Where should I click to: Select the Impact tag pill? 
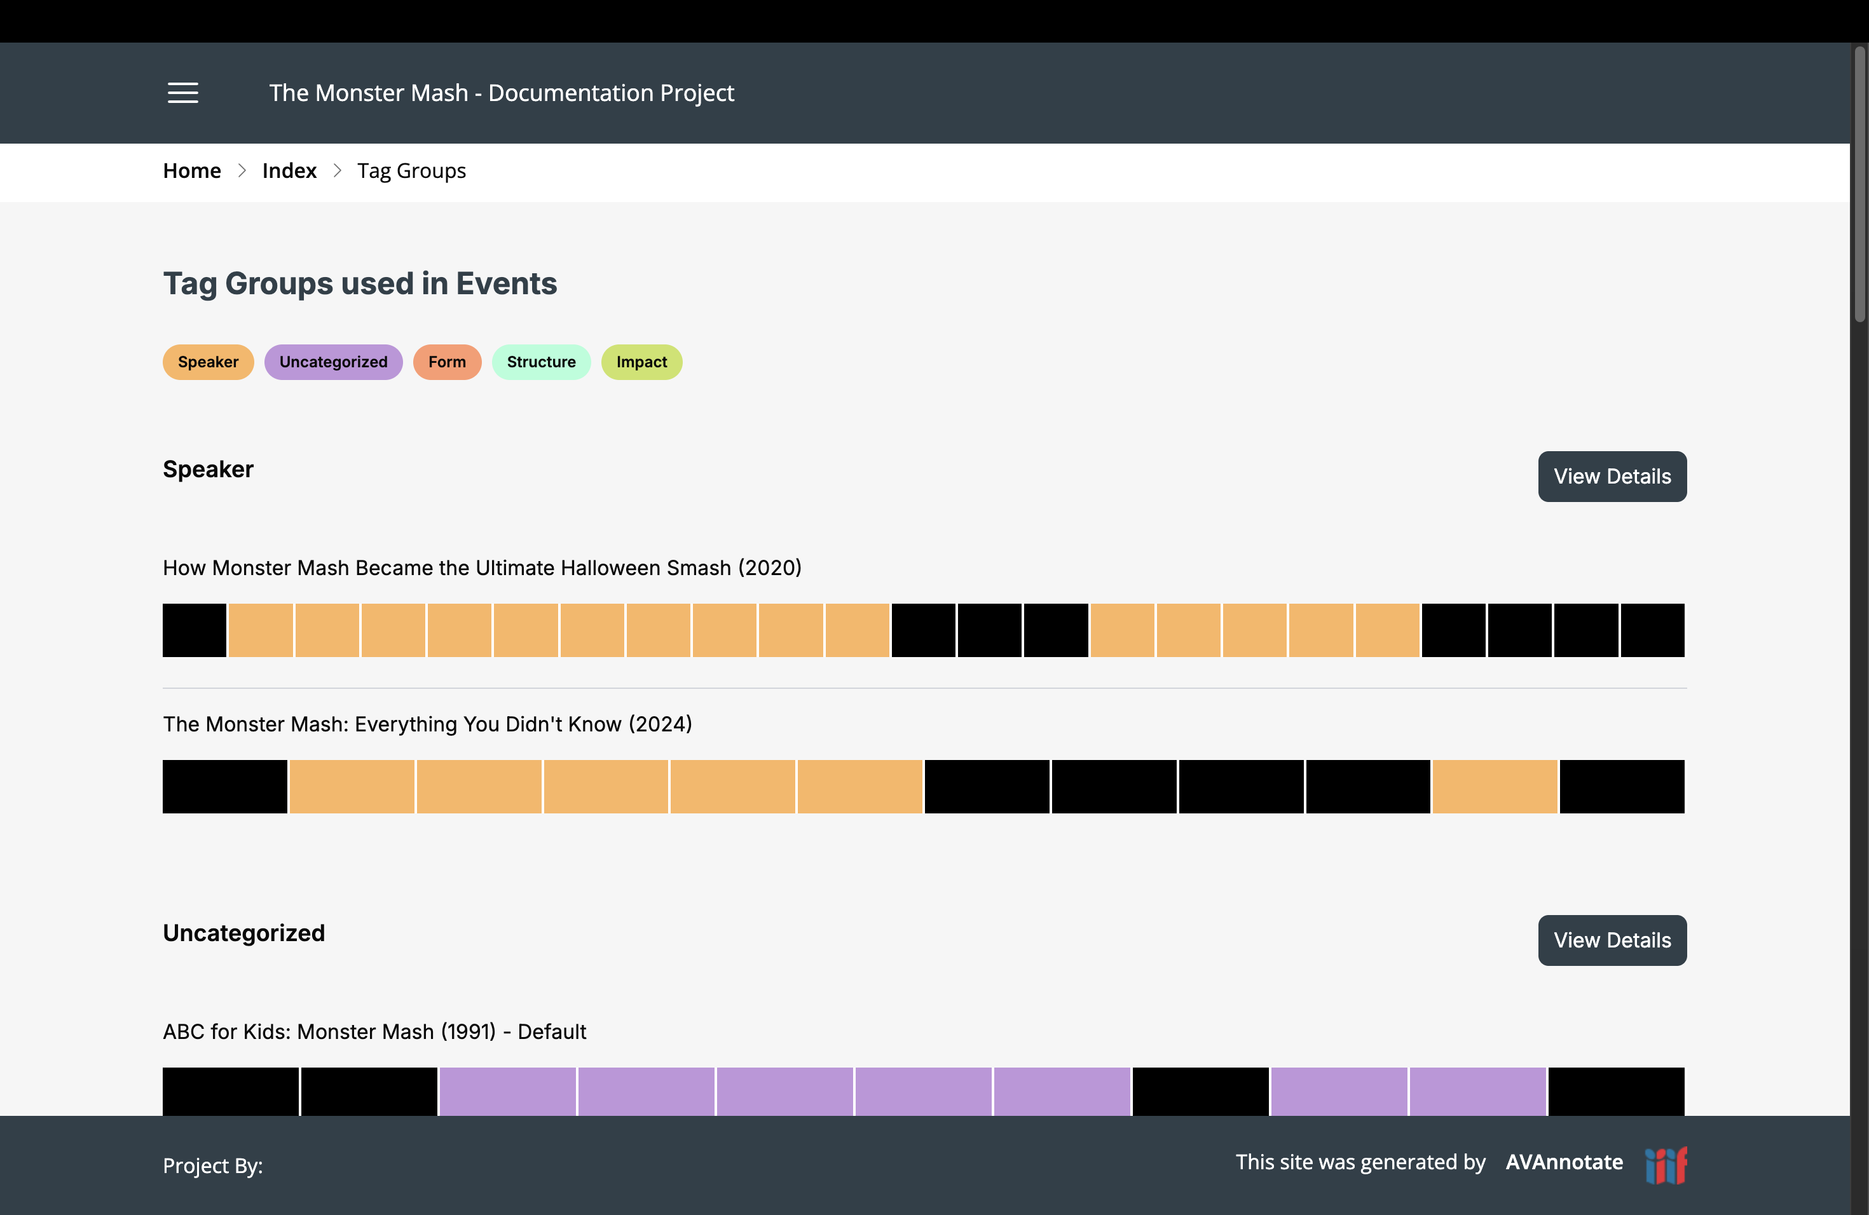click(x=641, y=362)
